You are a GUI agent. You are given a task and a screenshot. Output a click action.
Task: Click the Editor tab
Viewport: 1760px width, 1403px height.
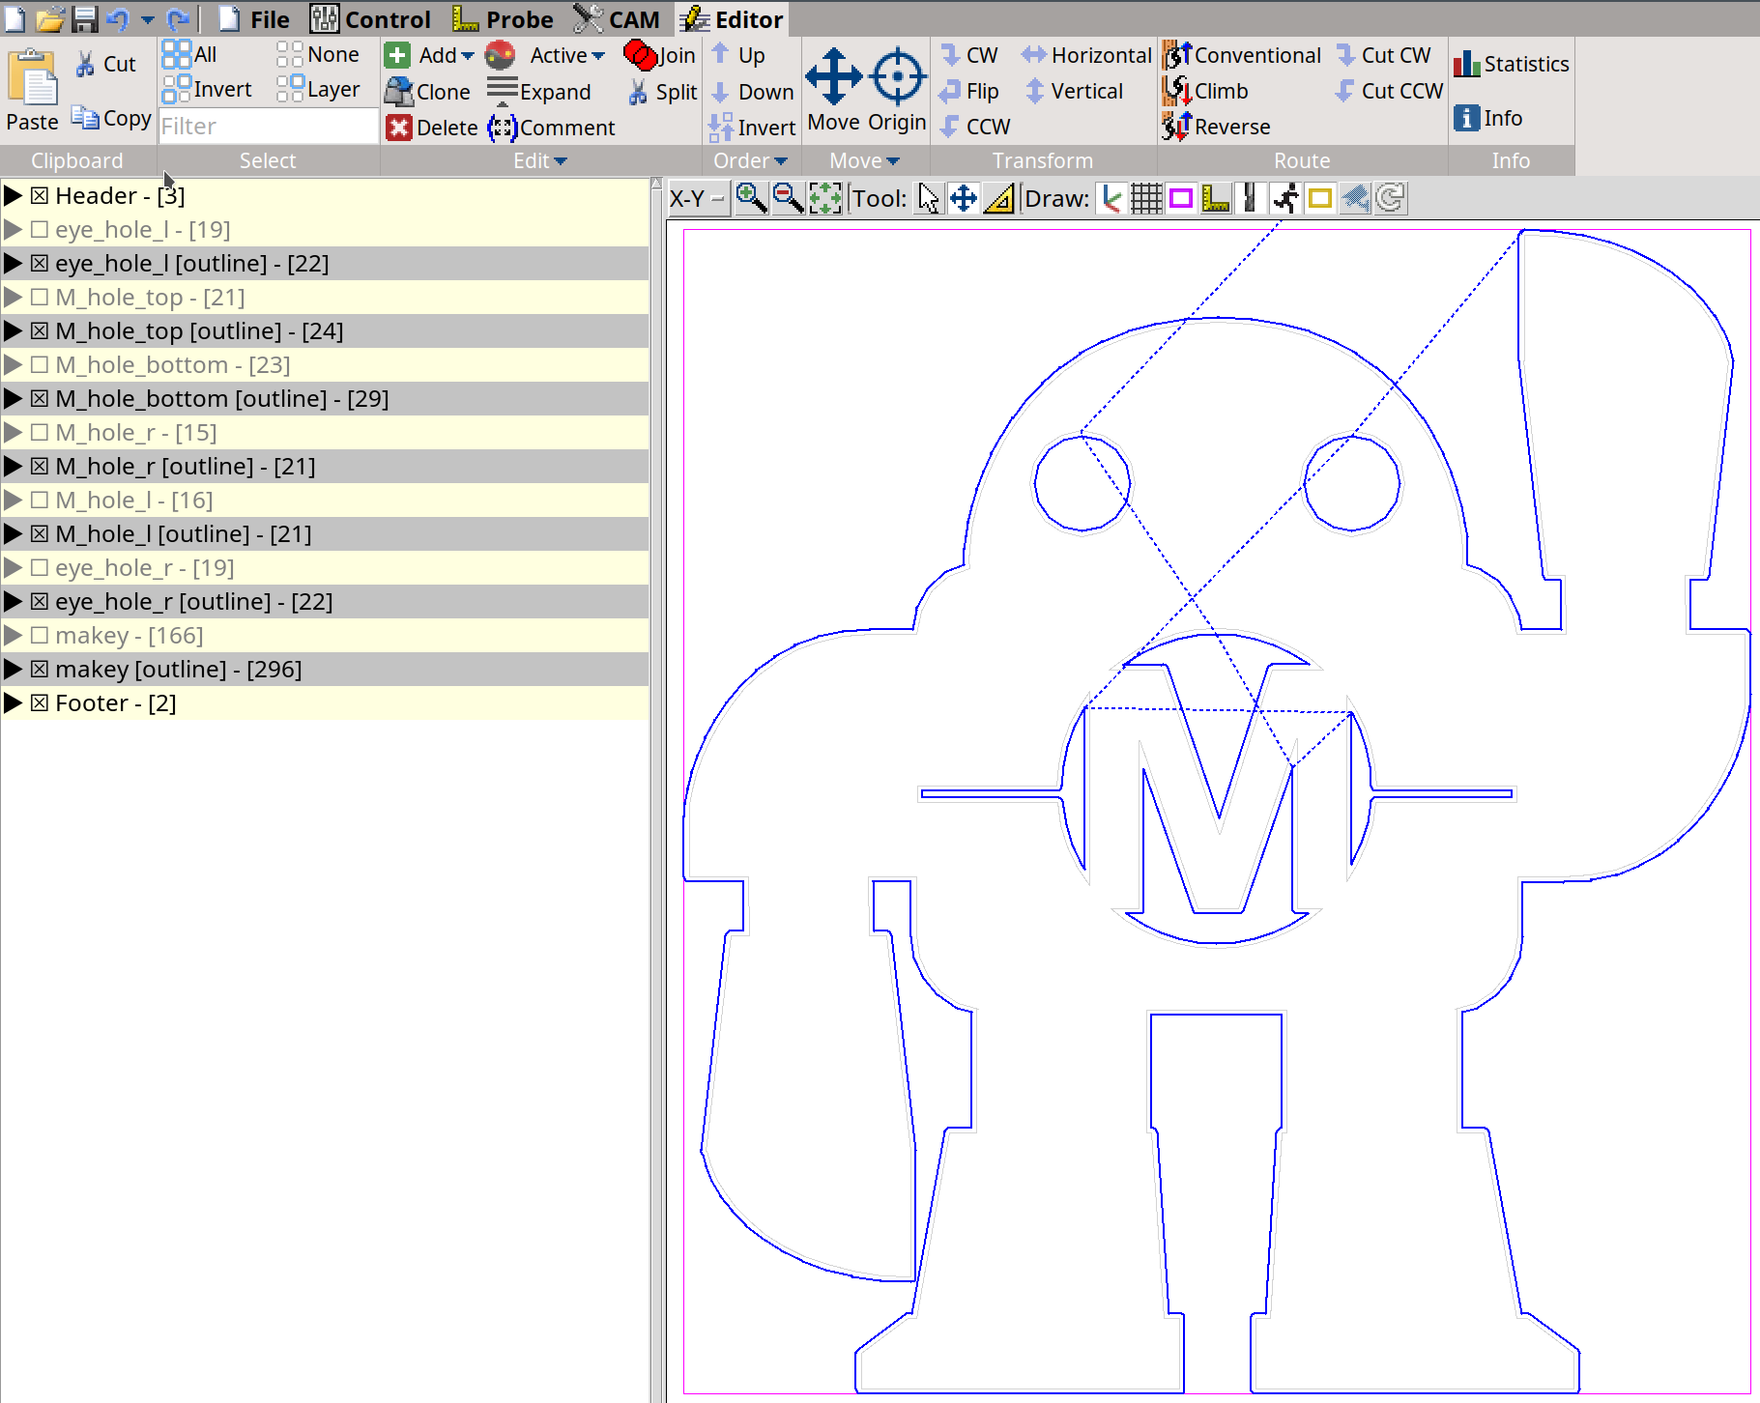click(731, 19)
